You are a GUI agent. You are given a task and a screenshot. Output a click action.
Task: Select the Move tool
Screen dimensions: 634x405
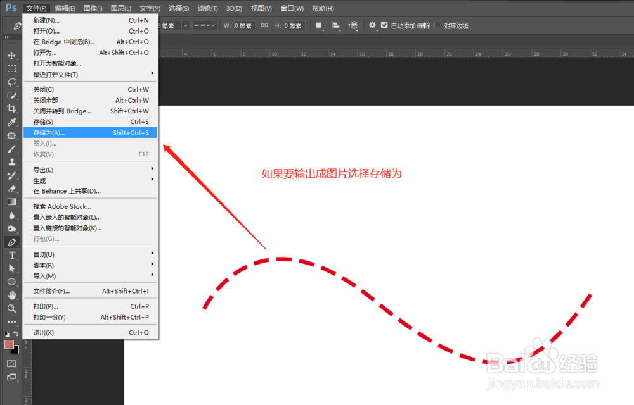11,55
